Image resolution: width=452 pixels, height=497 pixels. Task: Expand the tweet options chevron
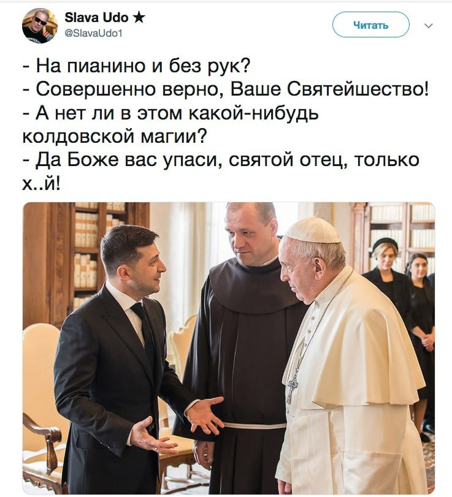pos(429,26)
